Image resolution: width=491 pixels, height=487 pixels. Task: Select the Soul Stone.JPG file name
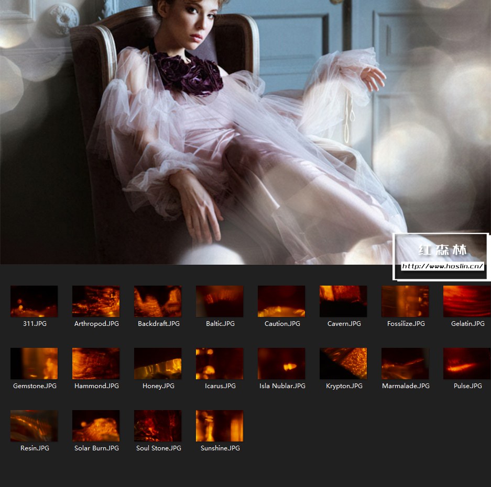tap(158, 448)
